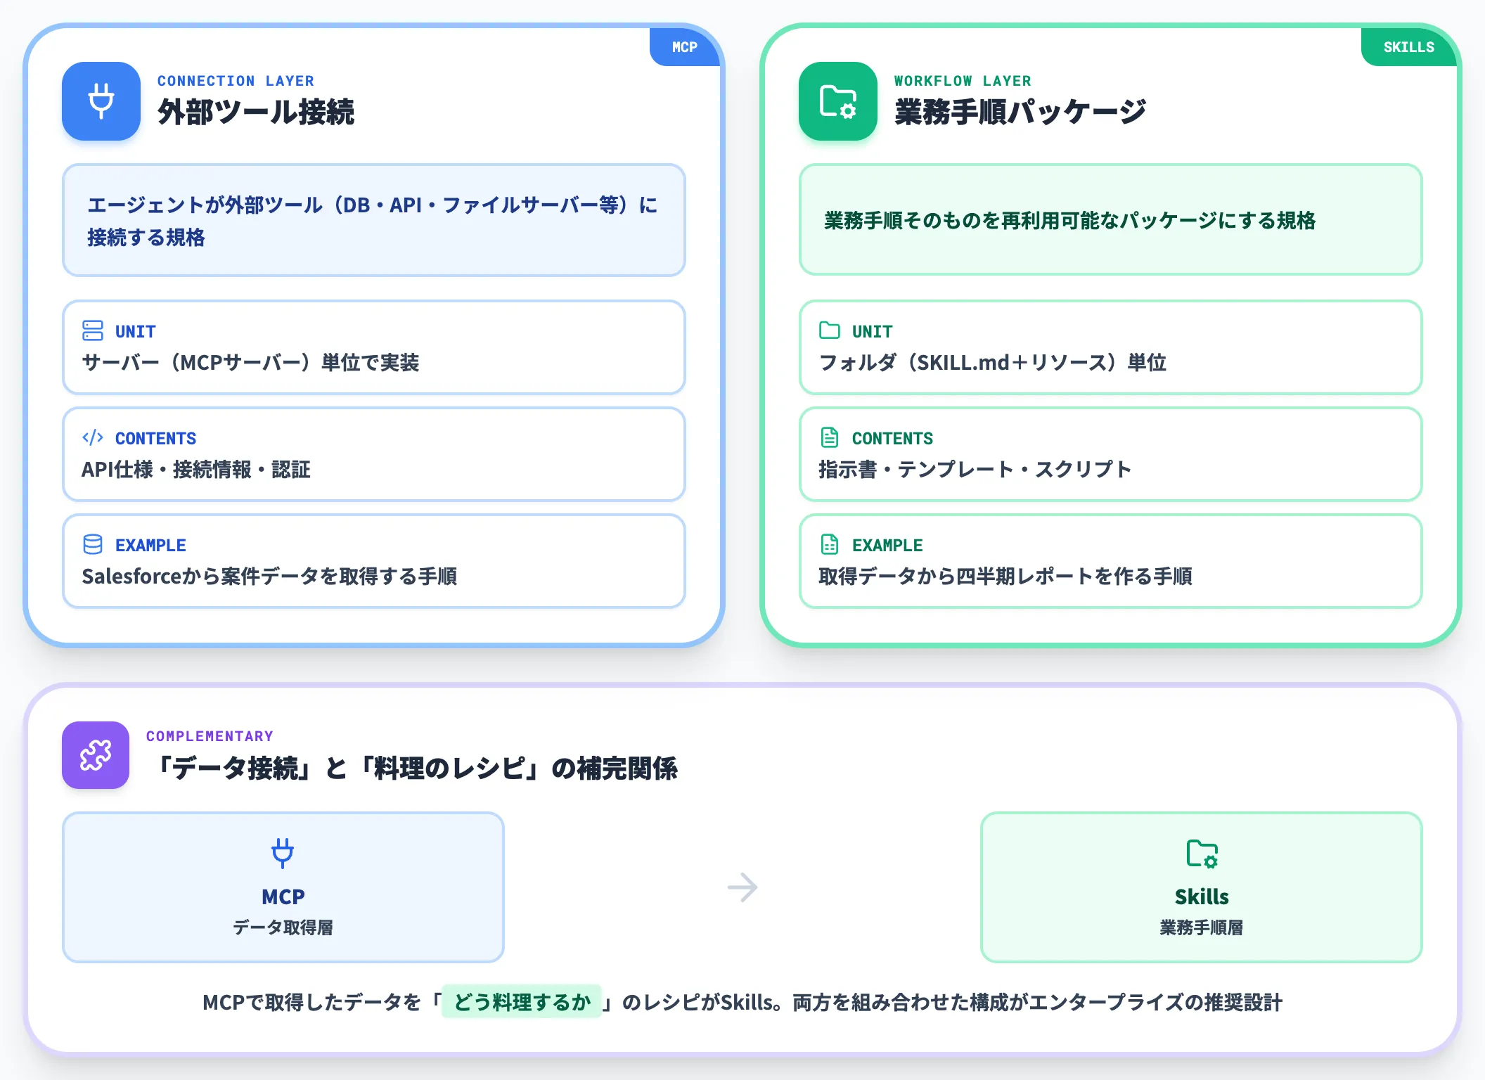The height and width of the screenshot is (1080, 1485).
Task: Click the フォルダ（SKILL.md＋リソース）単位 text
Action: coord(993,363)
